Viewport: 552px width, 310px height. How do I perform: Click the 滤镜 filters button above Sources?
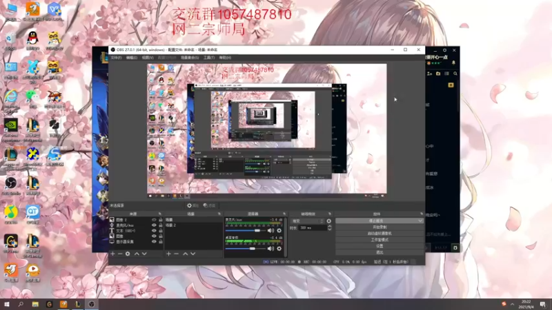209,205
